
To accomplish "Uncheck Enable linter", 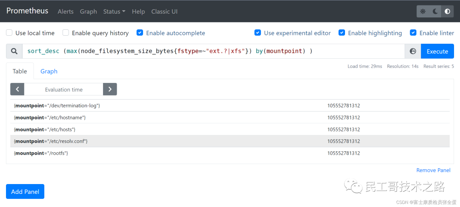I will point(413,33).
